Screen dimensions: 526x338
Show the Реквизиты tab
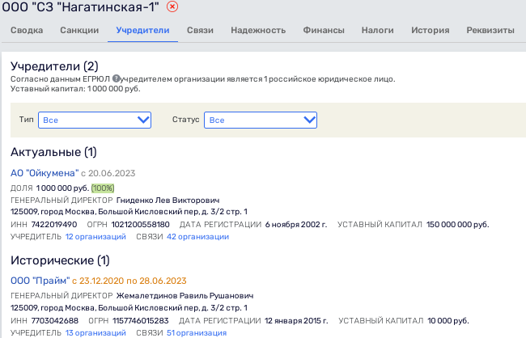pyautogui.click(x=490, y=30)
